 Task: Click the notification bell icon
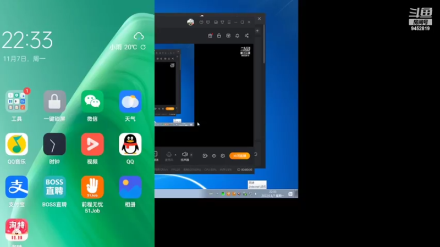point(238,36)
